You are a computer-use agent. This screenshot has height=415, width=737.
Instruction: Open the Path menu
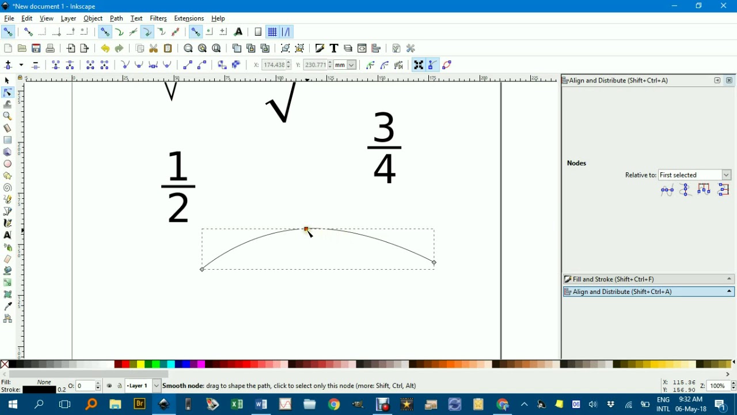[116, 18]
